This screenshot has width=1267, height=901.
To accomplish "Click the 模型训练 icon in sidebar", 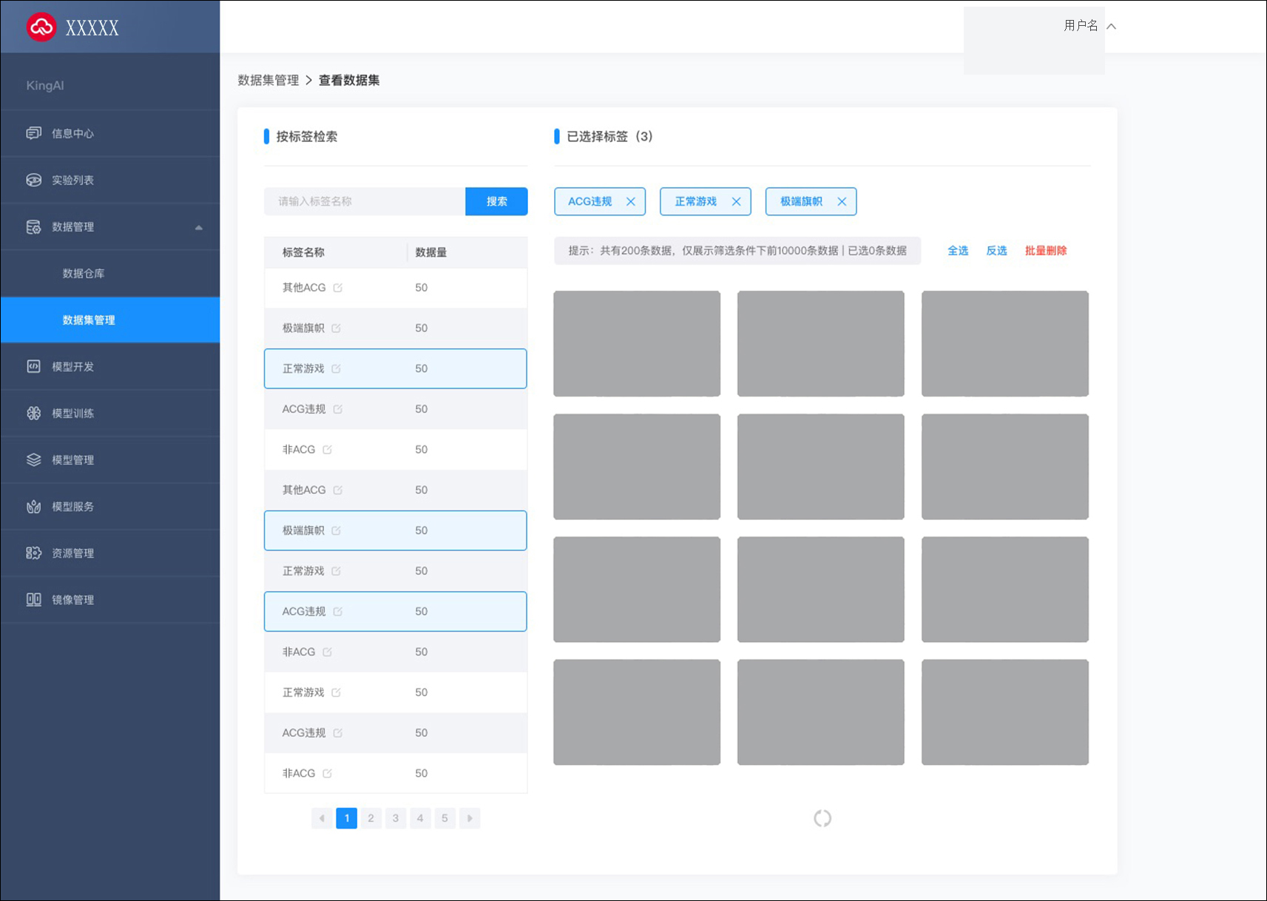I will point(34,413).
